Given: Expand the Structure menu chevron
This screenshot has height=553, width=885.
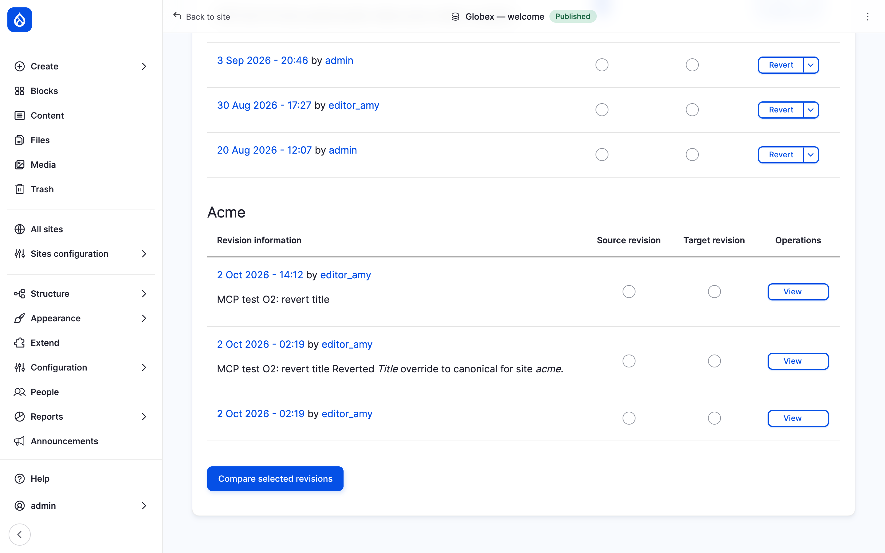Looking at the screenshot, I should pyautogui.click(x=144, y=294).
